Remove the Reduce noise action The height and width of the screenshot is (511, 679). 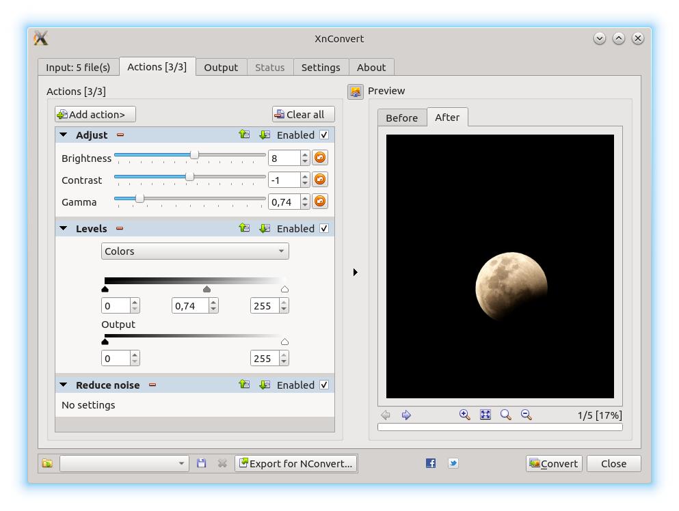tap(152, 385)
